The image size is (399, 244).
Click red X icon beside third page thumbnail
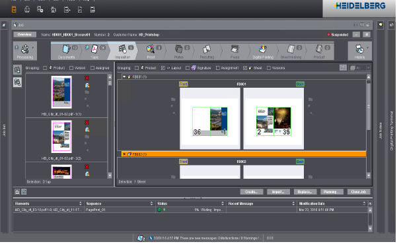tap(87, 167)
